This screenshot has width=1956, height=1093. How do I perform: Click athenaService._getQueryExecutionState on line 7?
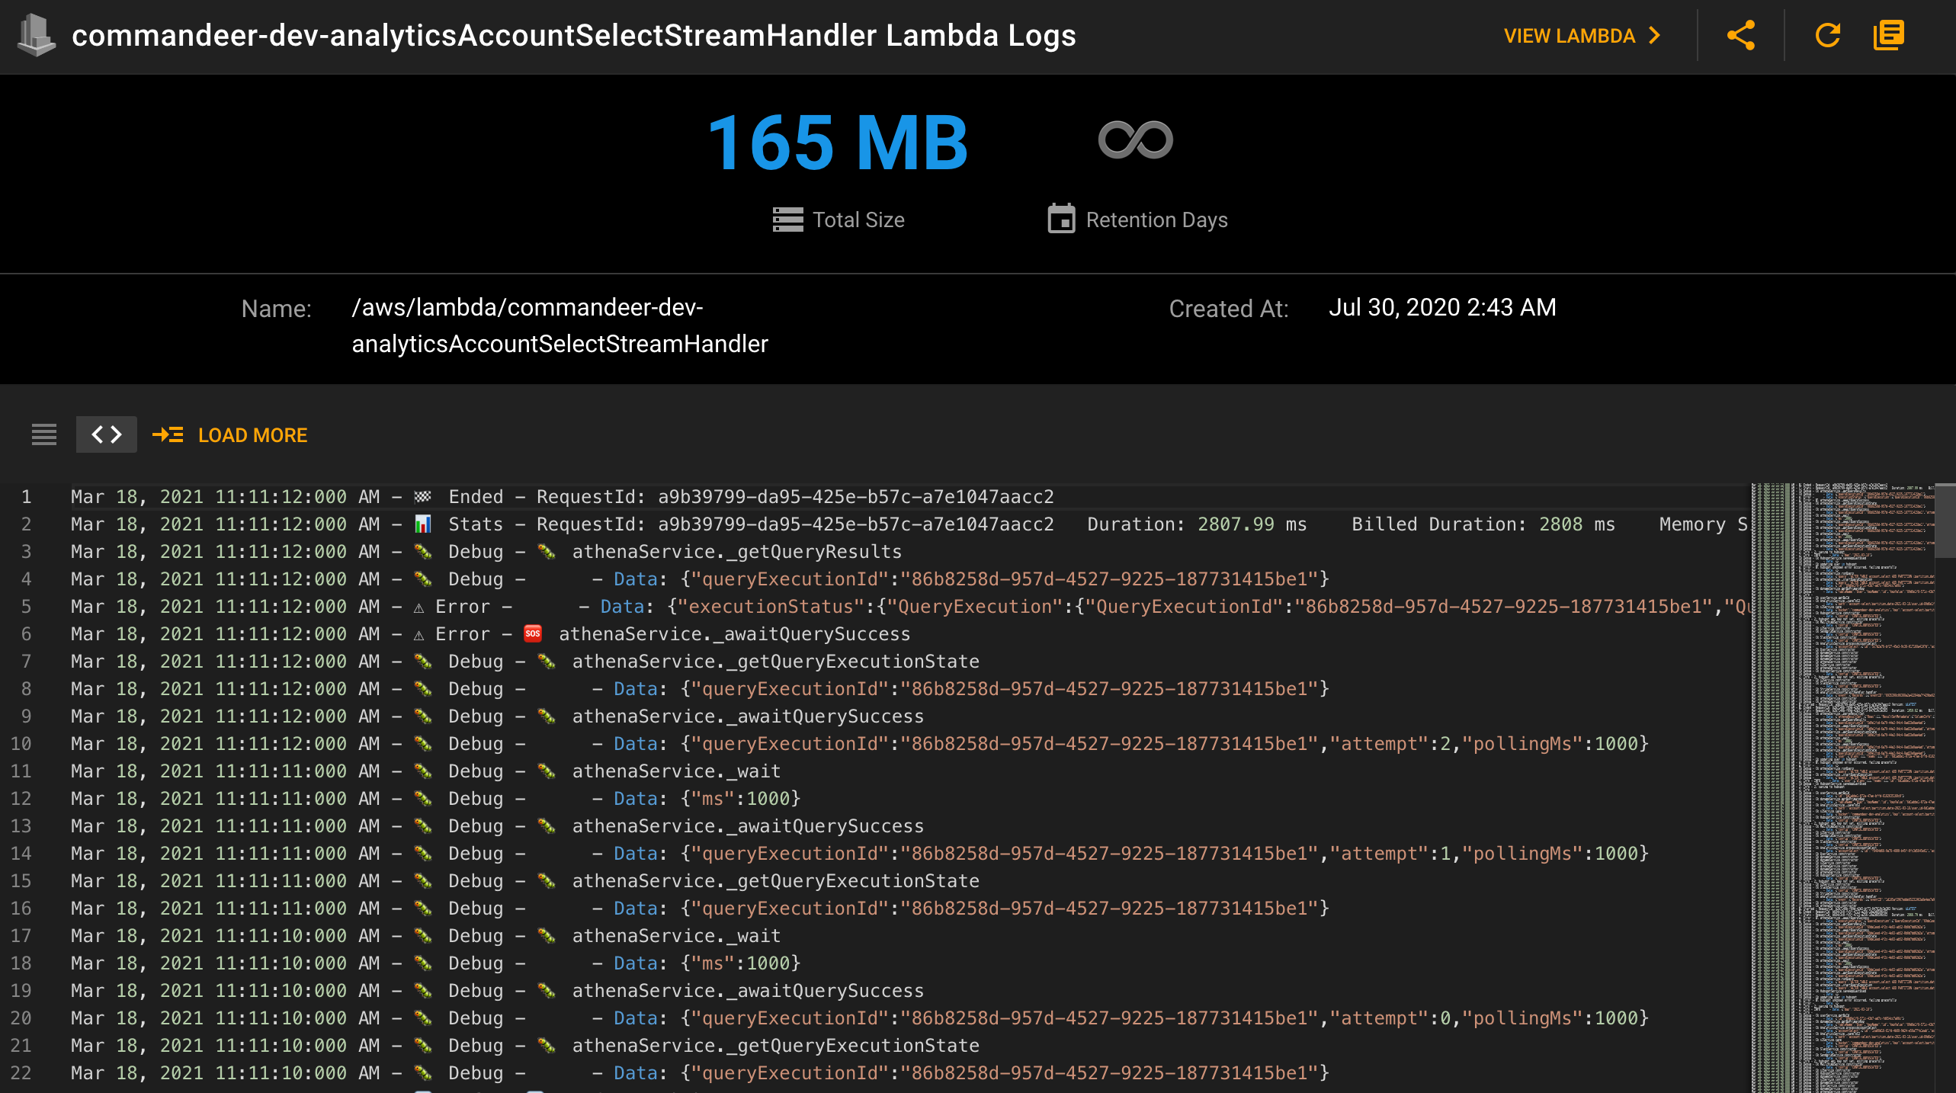tap(775, 662)
